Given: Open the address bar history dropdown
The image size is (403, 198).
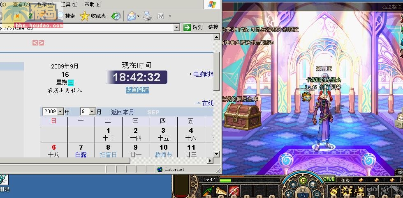Looking at the screenshot, I should 176,27.
